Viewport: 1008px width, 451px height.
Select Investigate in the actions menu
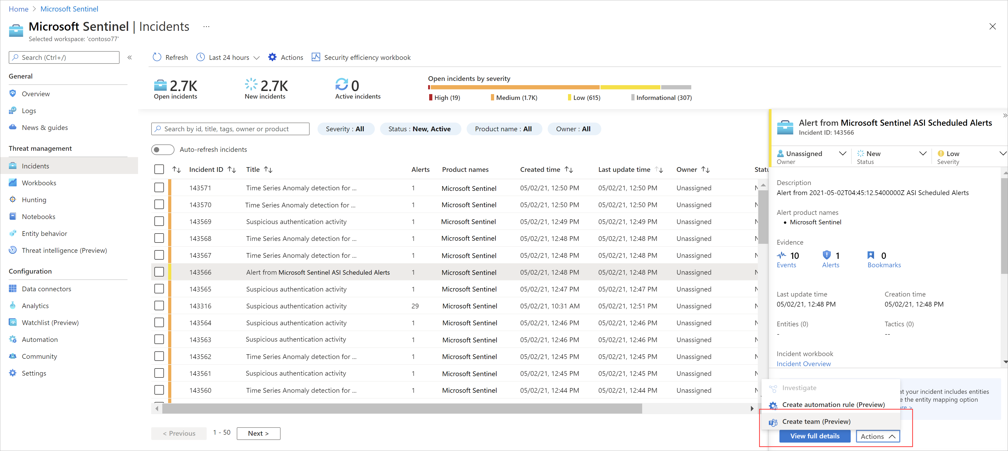tap(830, 388)
